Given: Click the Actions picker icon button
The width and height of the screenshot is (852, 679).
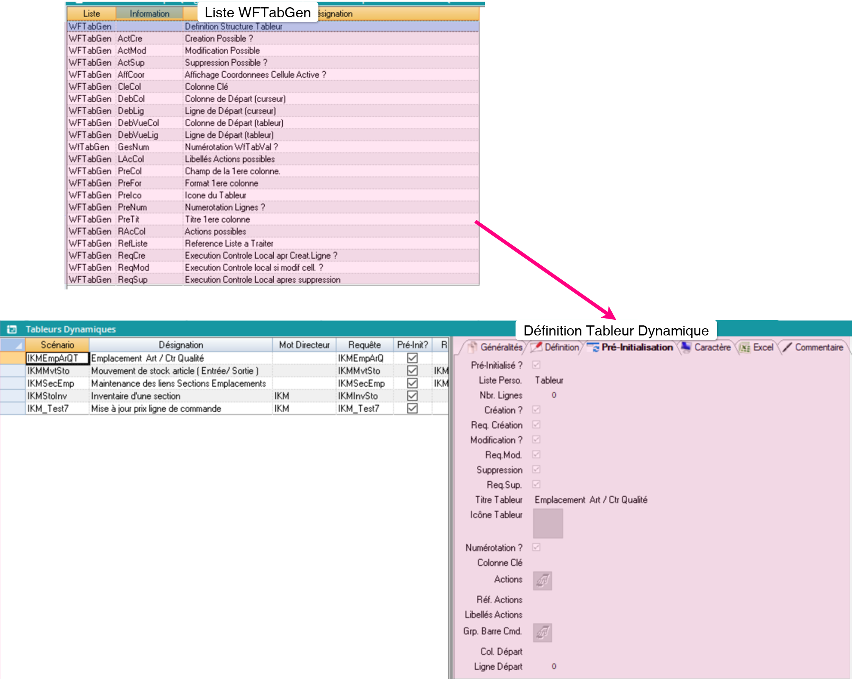Looking at the screenshot, I should [542, 581].
